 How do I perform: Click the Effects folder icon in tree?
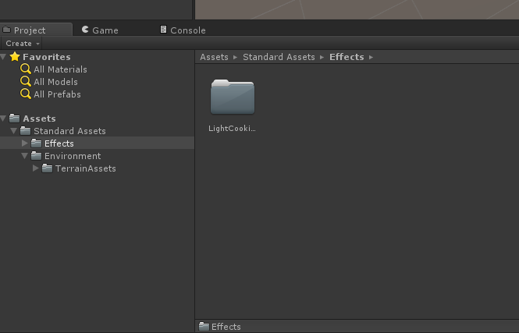click(37, 143)
